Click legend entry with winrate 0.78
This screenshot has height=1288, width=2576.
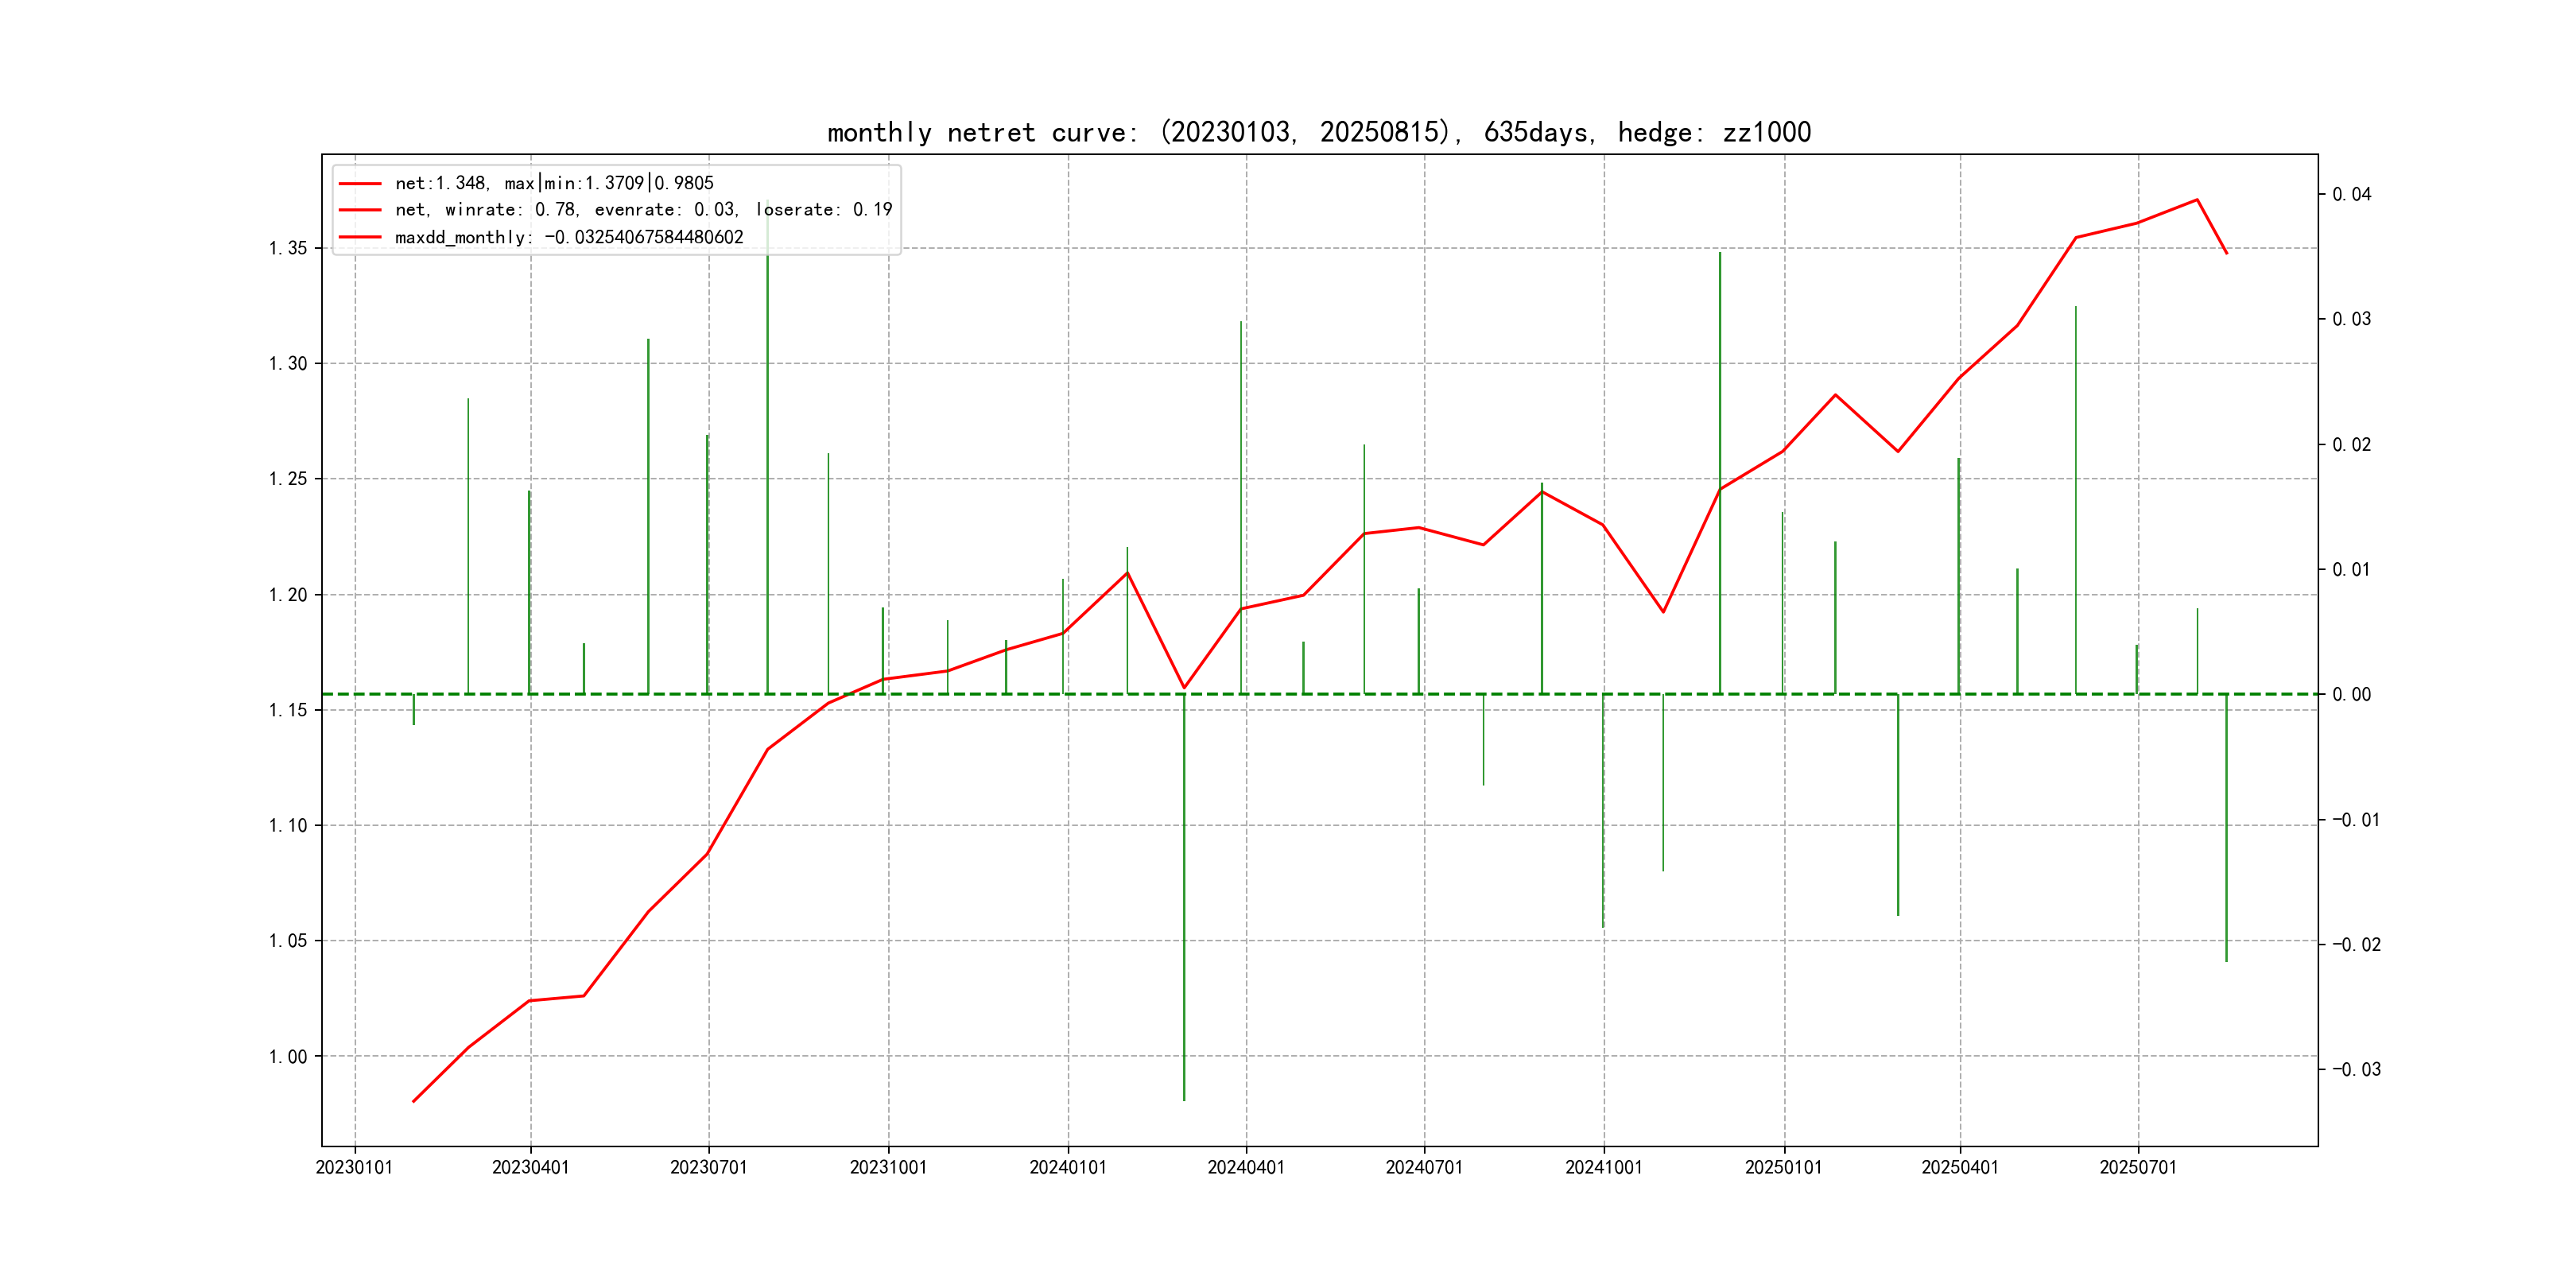[x=643, y=210]
